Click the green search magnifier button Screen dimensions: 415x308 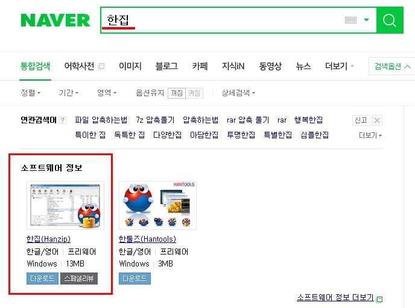(390, 20)
